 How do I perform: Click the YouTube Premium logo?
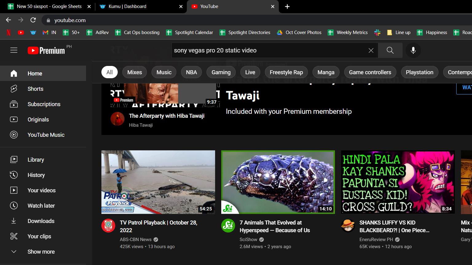[46, 50]
